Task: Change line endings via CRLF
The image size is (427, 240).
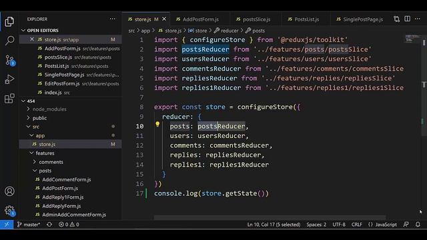Action: 357,225
